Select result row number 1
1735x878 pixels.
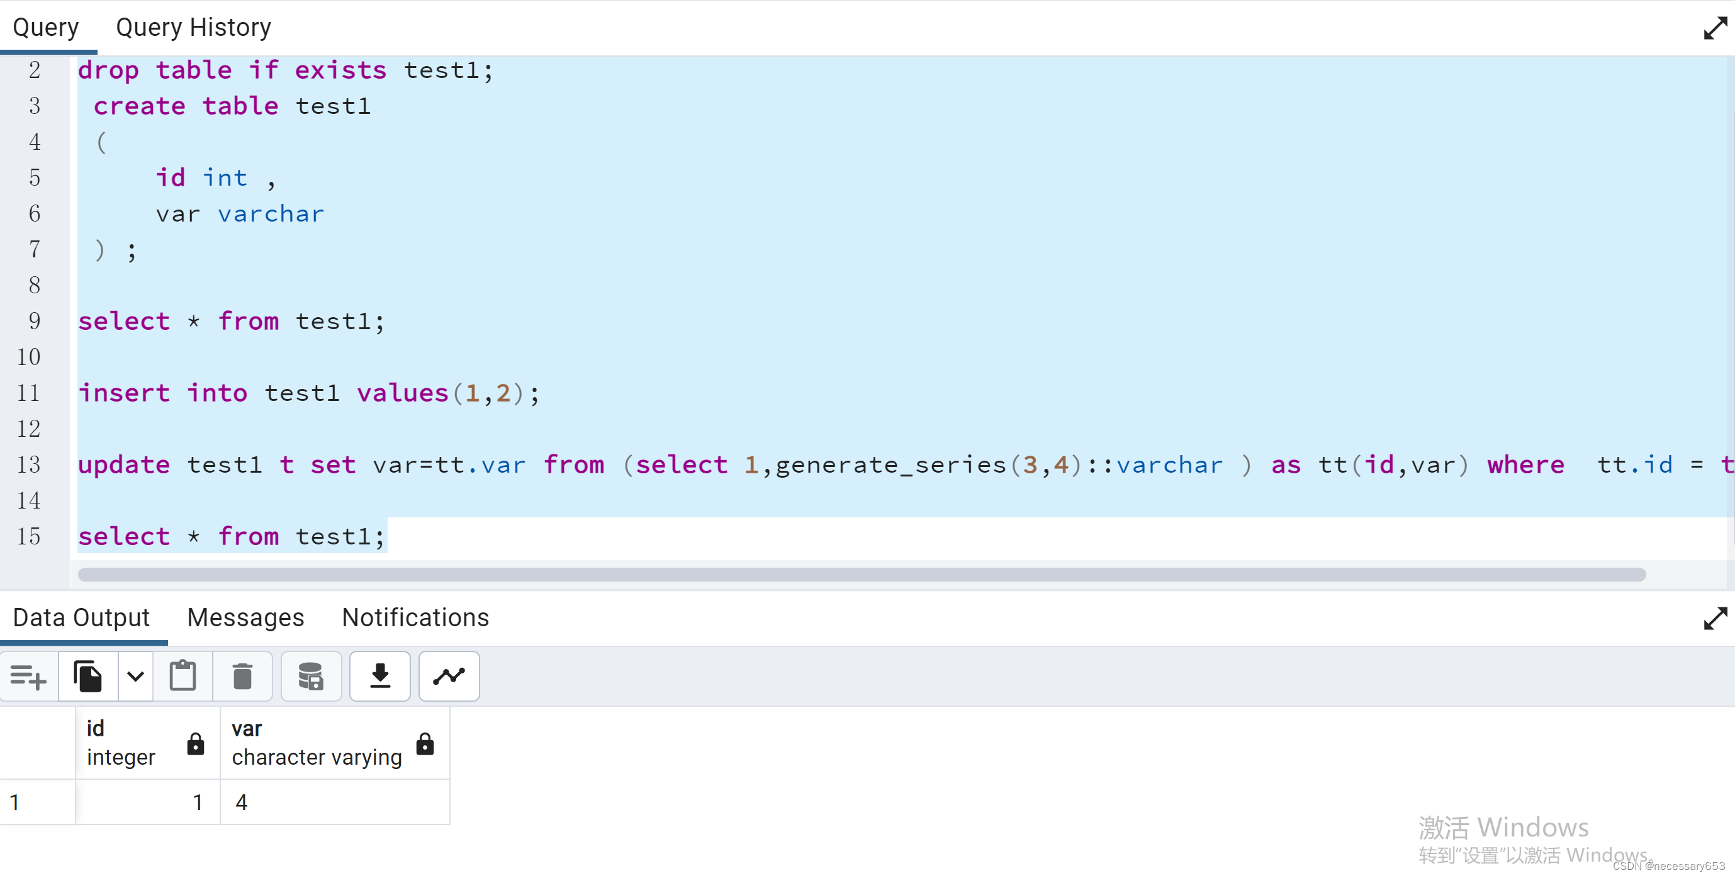point(15,802)
